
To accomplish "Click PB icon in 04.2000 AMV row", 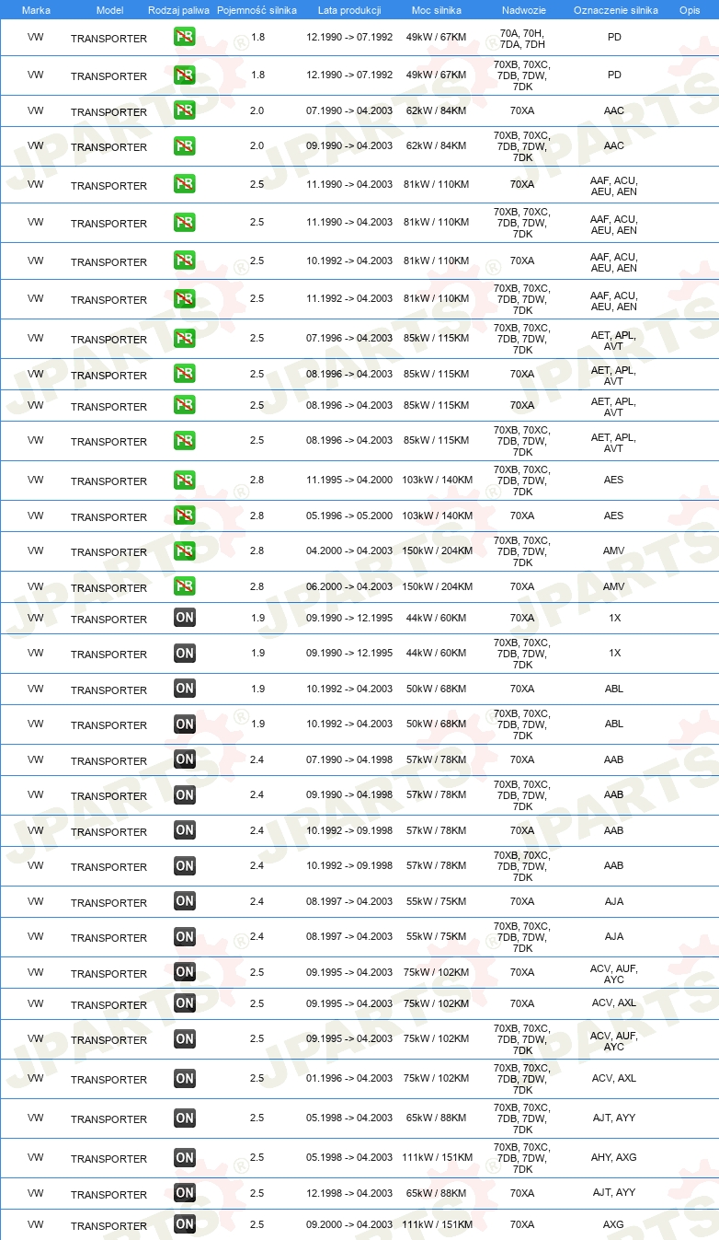I will tap(185, 550).
